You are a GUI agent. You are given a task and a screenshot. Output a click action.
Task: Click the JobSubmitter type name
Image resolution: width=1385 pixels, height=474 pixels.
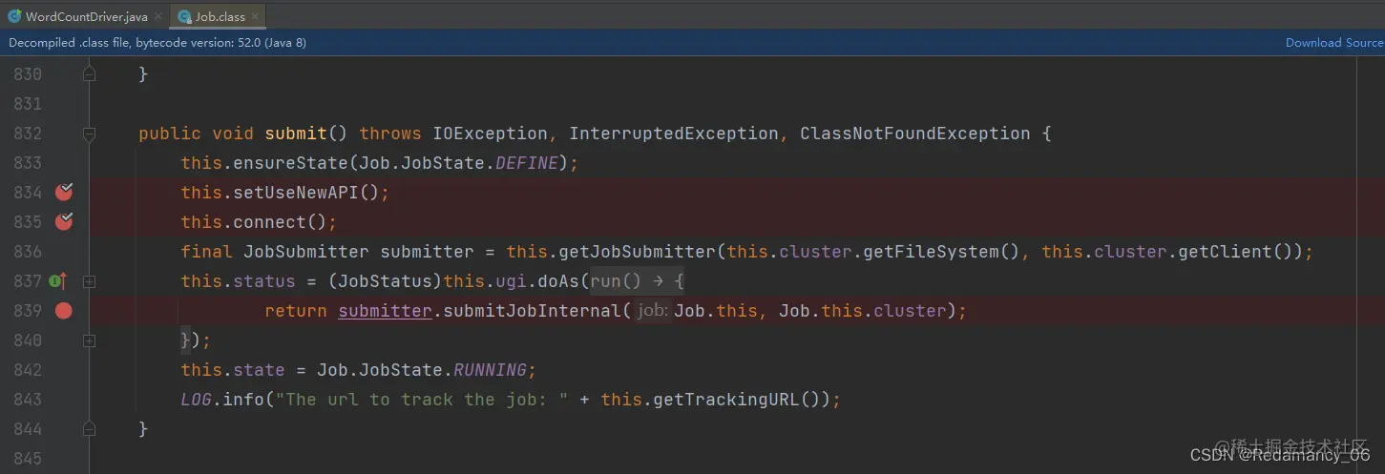[305, 252]
